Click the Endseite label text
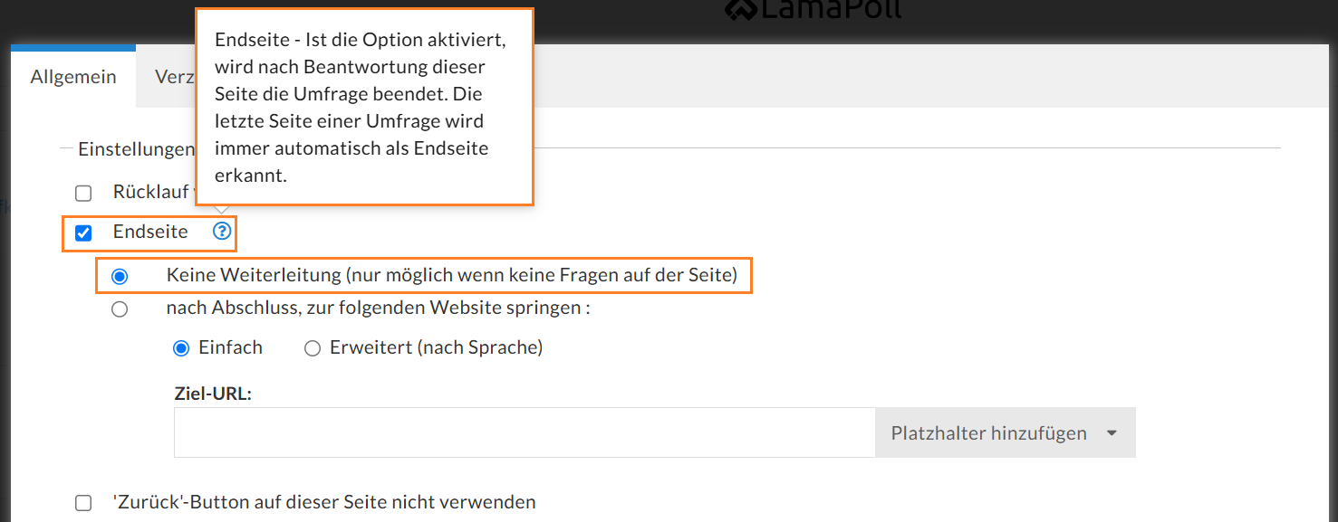This screenshot has width=1338, height=522. click(150, 232)
